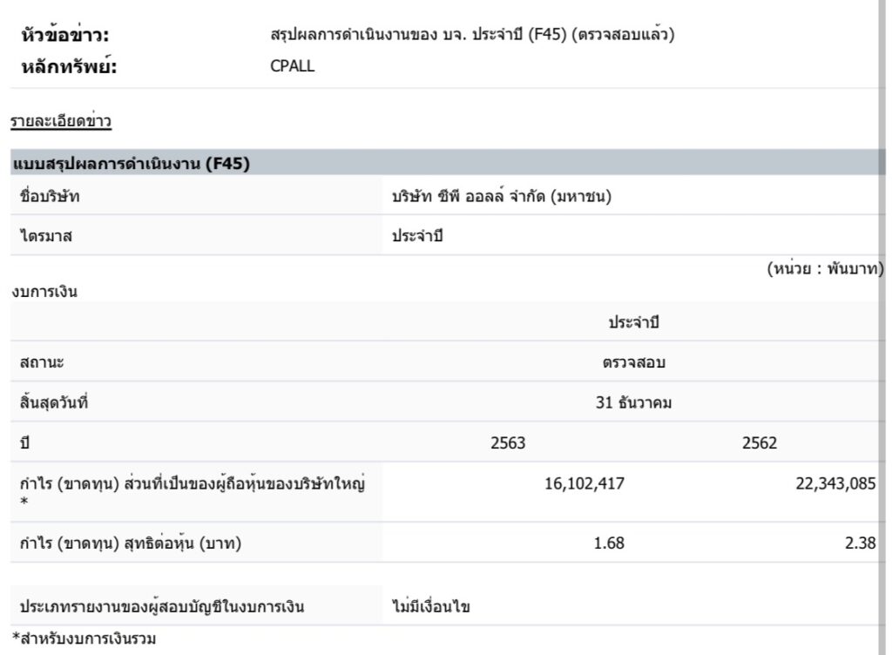Screen dimensions: 892x655
Task: Click the 31 ธันวาคม period end date
Action: [634, 402]
